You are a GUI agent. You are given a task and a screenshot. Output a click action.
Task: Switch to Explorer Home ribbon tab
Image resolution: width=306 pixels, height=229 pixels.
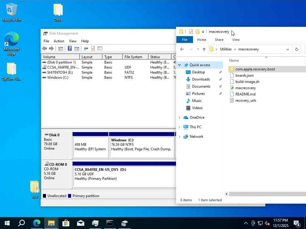coord(202,40)
